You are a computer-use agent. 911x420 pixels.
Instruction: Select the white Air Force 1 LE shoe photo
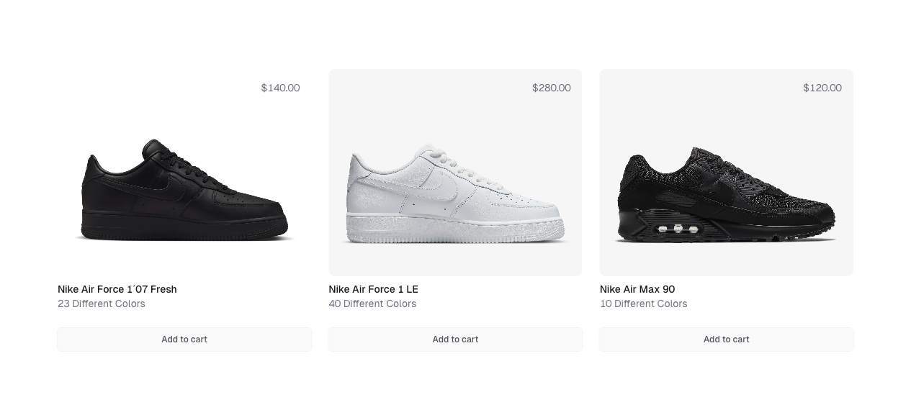point(455,194)
